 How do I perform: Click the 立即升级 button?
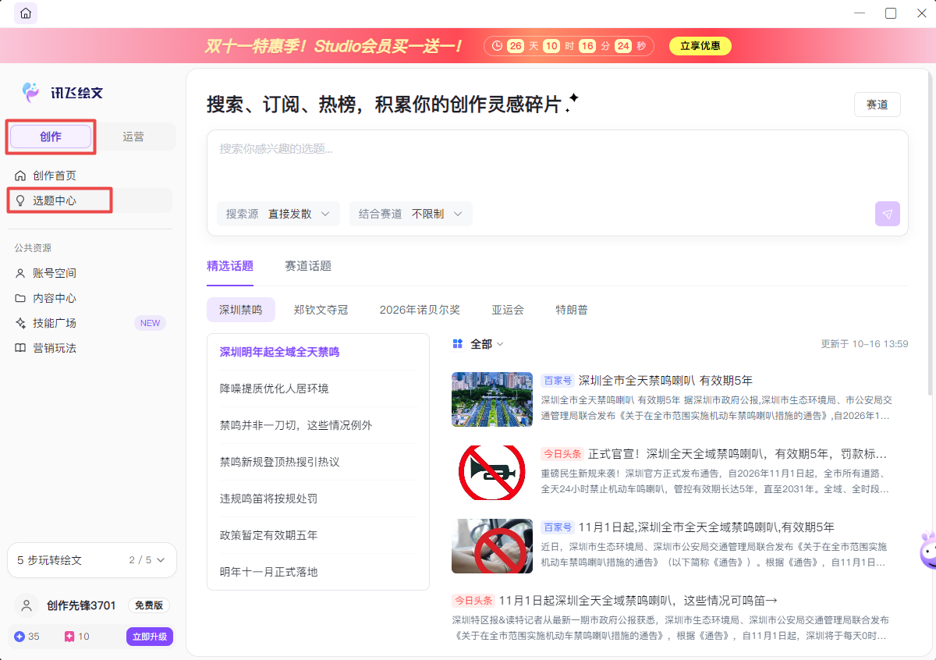(150, 637)
